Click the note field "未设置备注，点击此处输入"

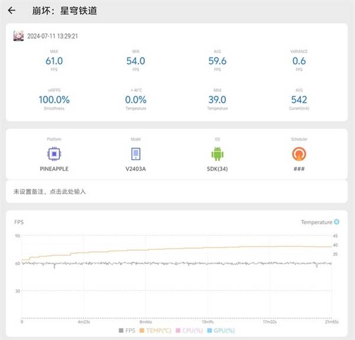tap(50, 191)
